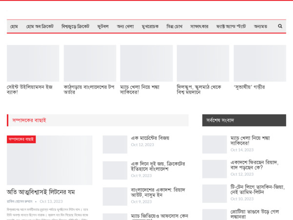Click thumbnail above 'সুভাষীয়' গম্ভীর headline
This screenshot has height=220, width=293.
point(260,63)
